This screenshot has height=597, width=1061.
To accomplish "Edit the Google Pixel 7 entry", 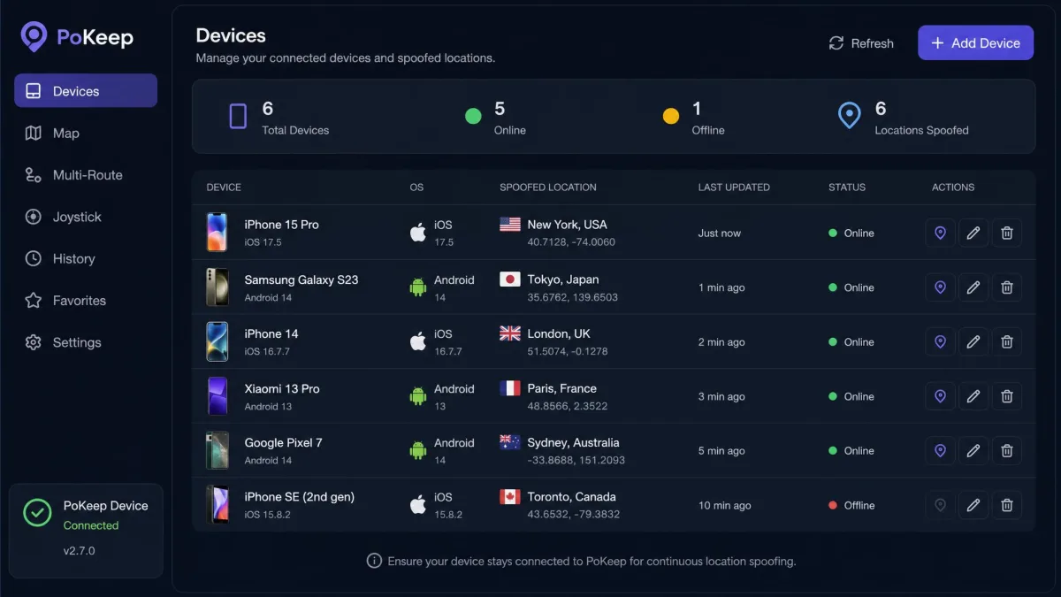I will (x=973, y=450).
